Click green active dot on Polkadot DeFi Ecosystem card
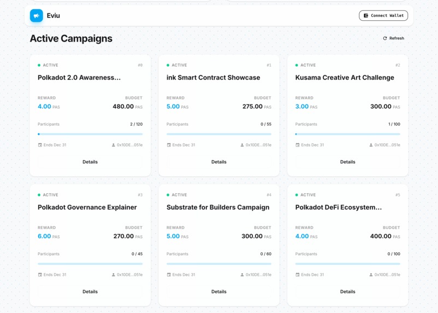 pyautogui.click(x=297, y=195)
